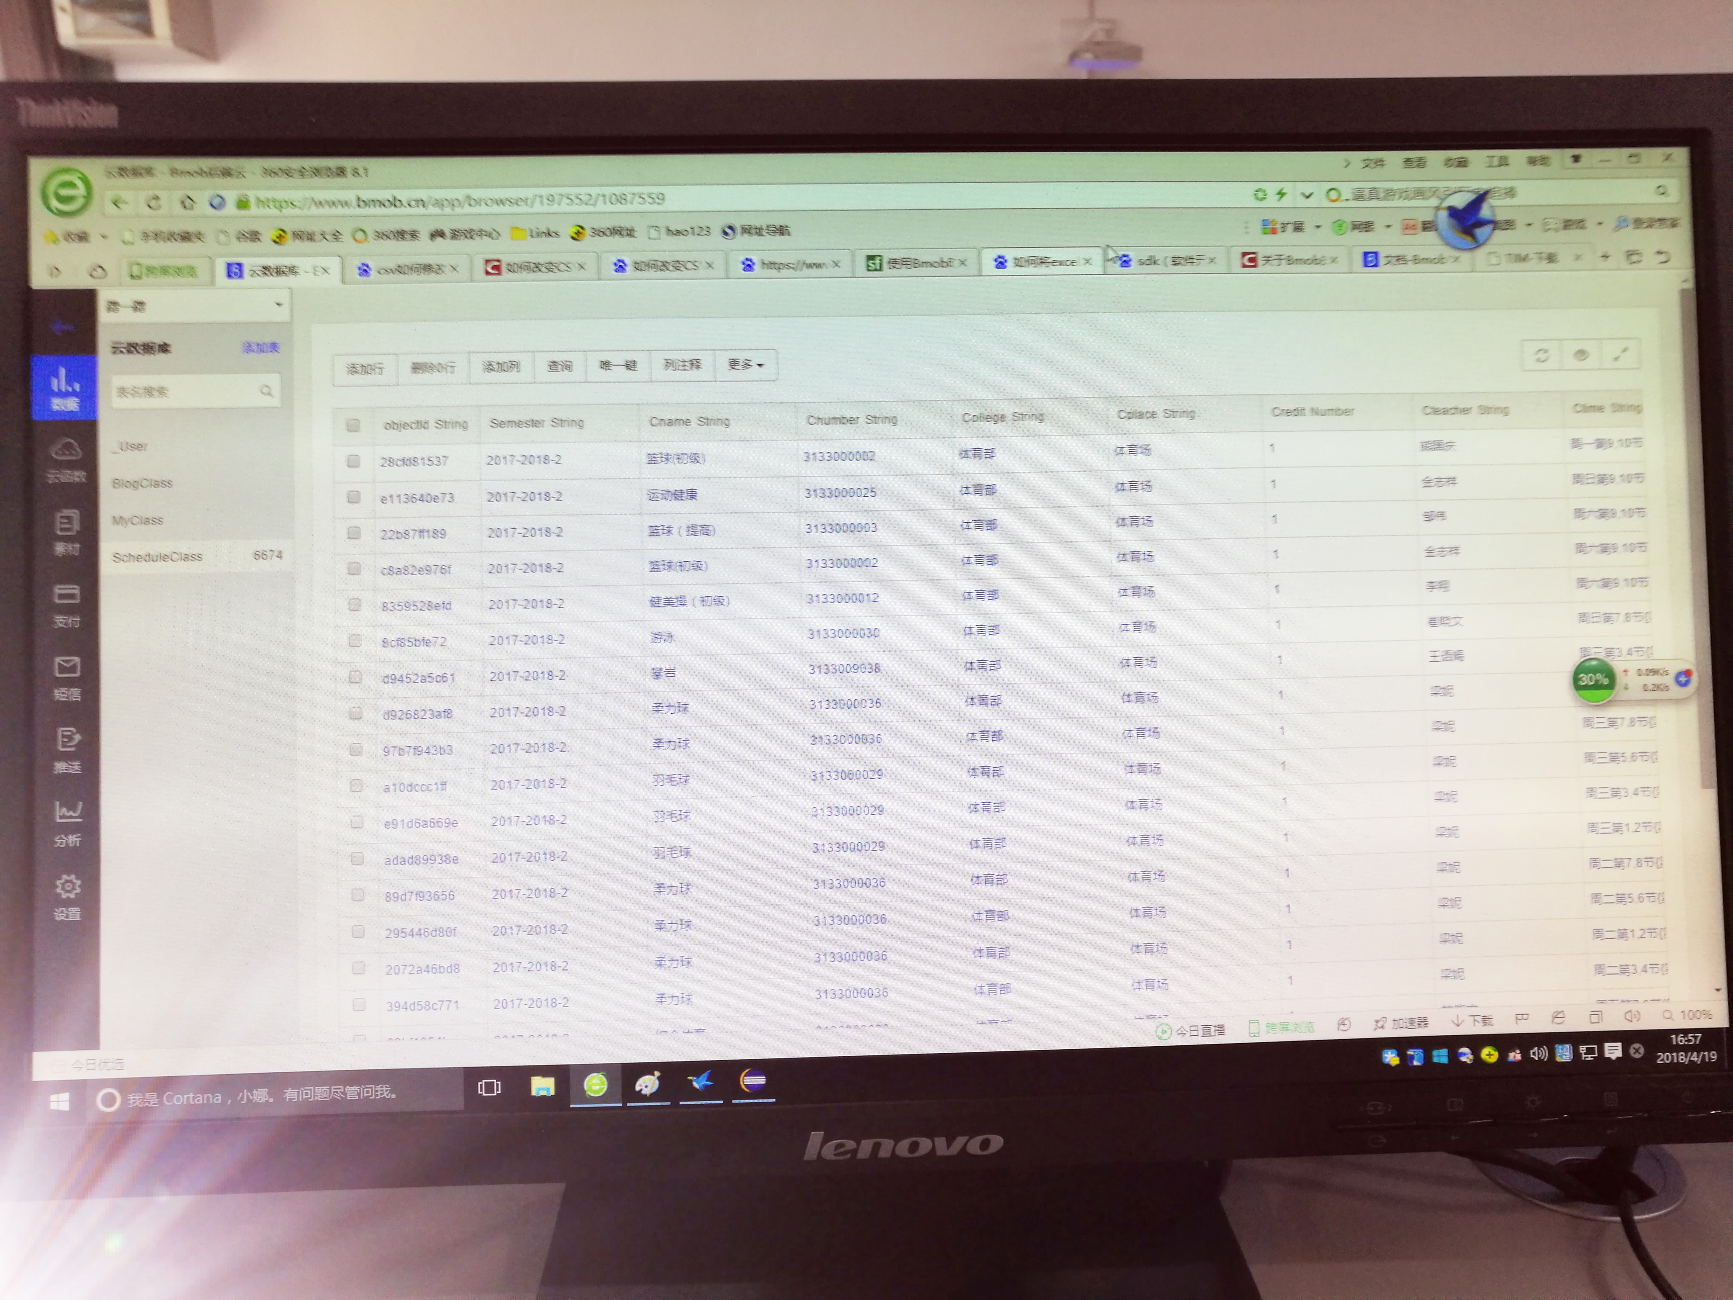Click the browser home icon
1733x1300 pixels.
[x=186, y=203]
